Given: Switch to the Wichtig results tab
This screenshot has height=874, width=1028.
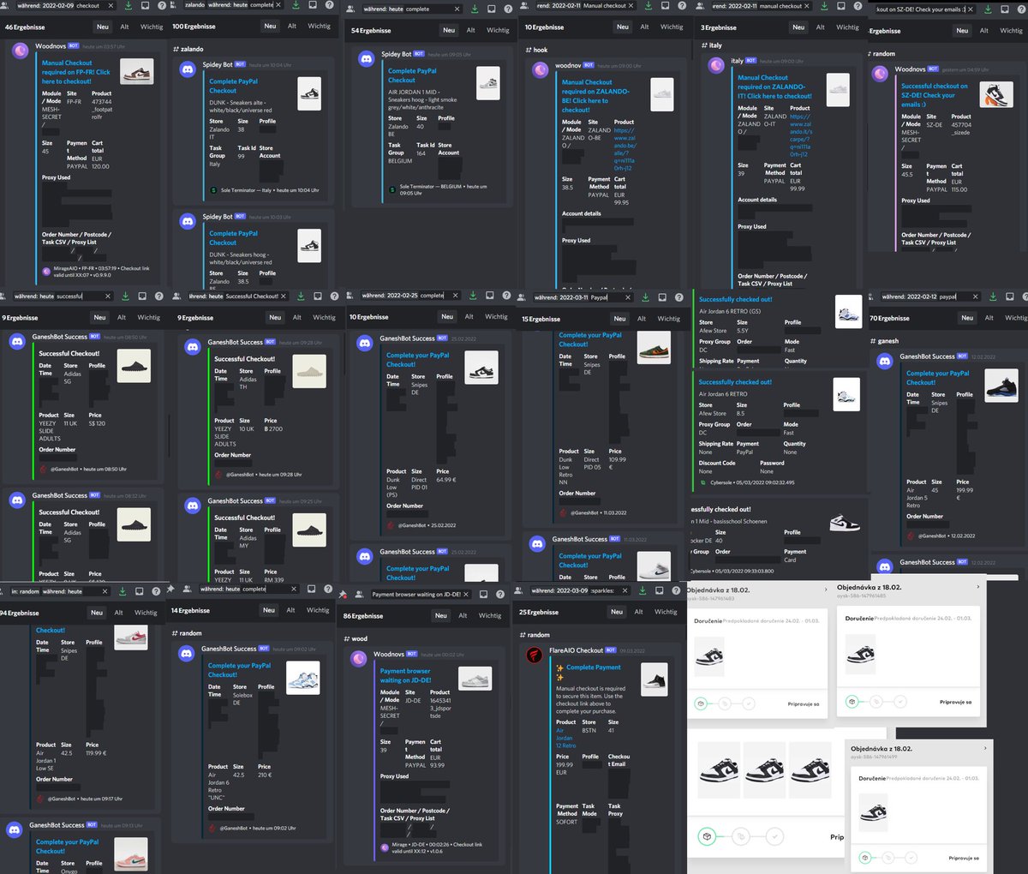Looking at the screenshot, I should click(152, 27).
